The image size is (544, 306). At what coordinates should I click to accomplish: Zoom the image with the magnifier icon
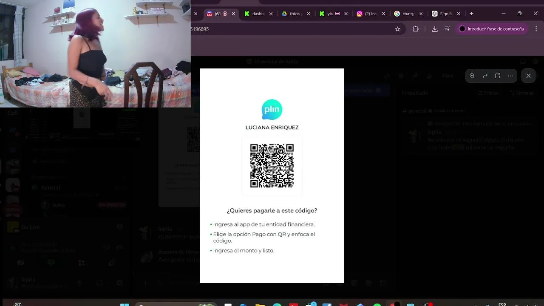coord(472,76)
